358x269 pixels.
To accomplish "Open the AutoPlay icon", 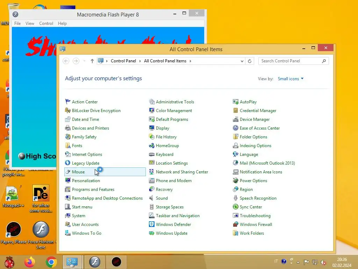I will 235,102.
